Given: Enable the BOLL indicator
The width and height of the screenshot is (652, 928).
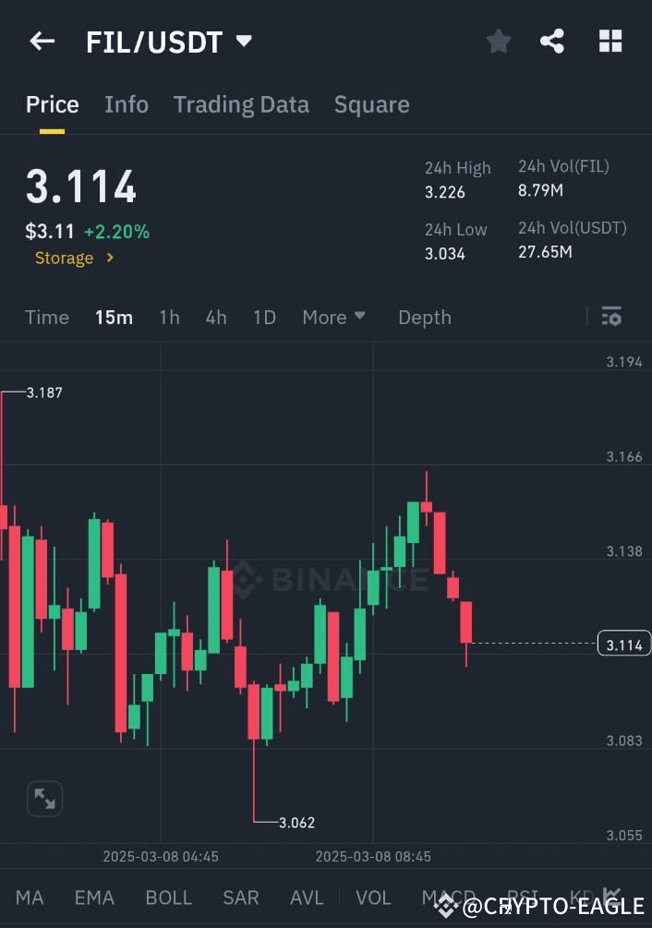Looking at the screenshot, I should [169, 897].
